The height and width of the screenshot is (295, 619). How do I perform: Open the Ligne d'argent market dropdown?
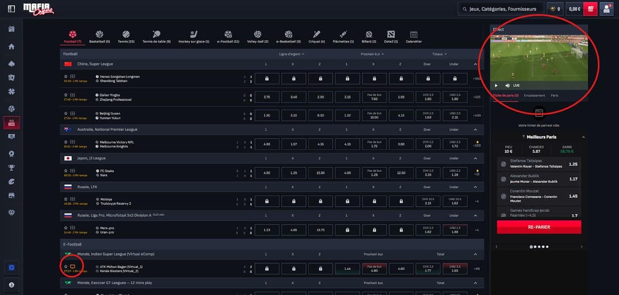[x=291, y=54]
